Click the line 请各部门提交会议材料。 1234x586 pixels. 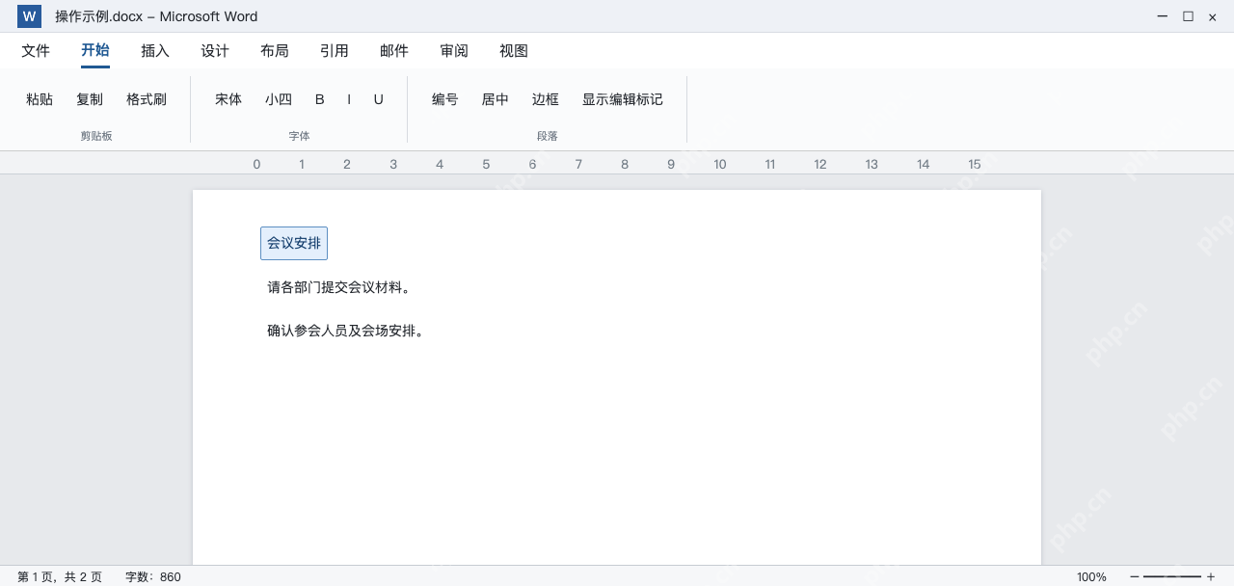(341, 287)
